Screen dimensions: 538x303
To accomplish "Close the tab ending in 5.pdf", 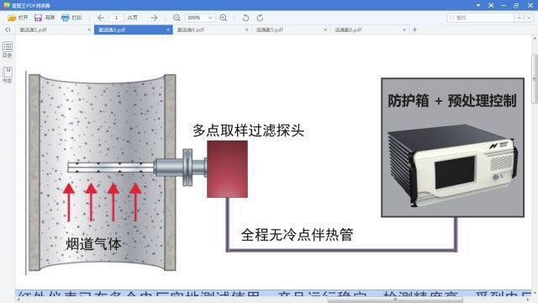I will (325, 30).
